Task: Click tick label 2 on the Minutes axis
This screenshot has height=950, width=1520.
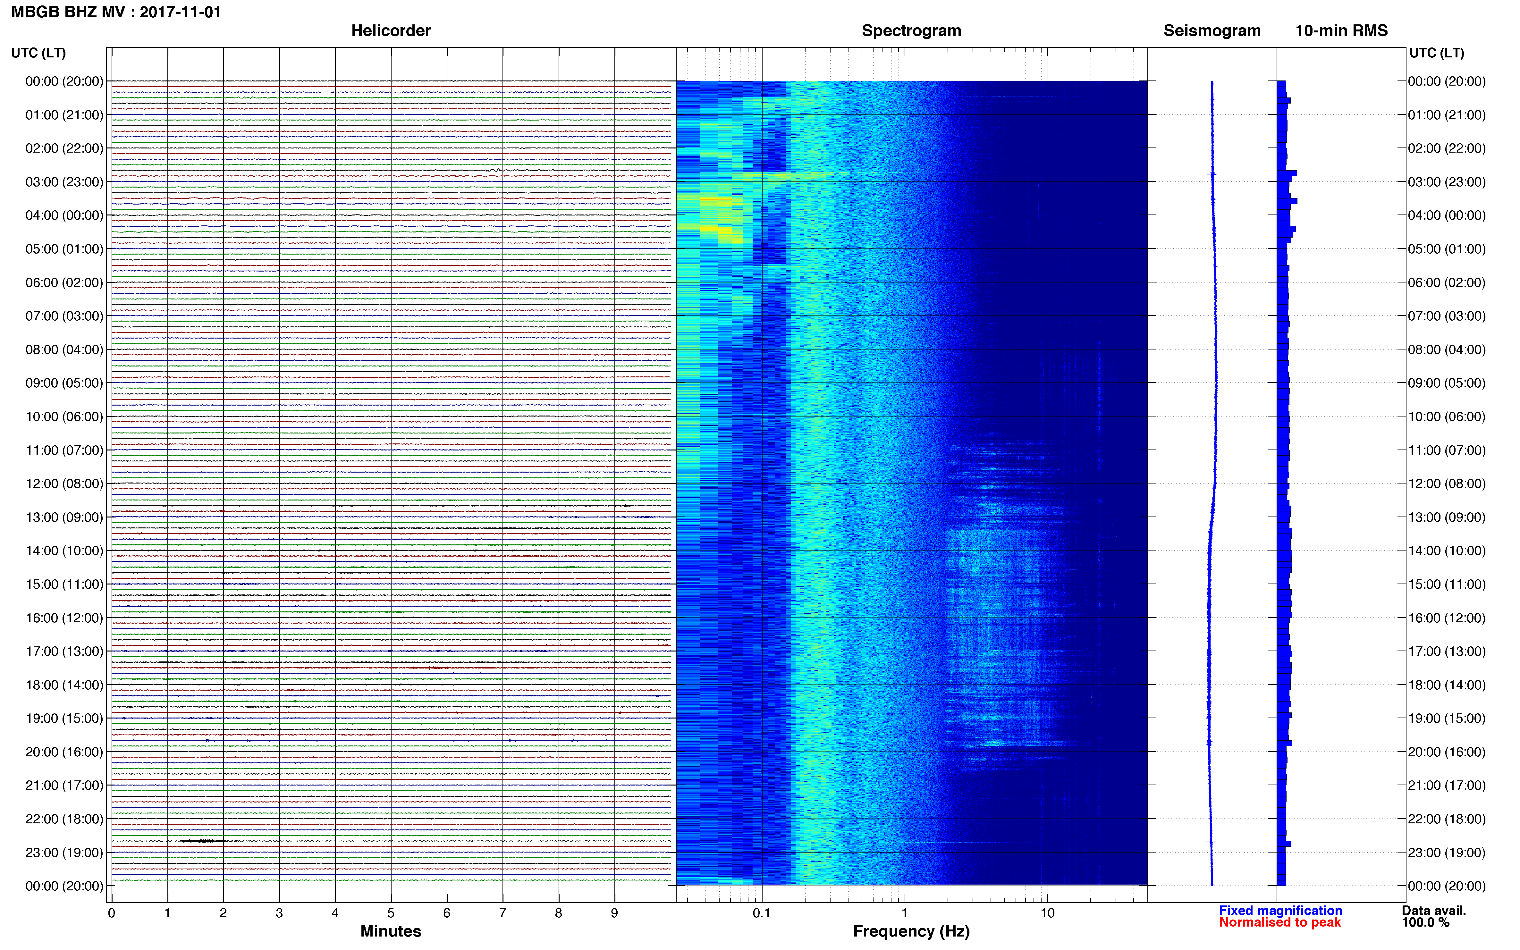Action: 223,913
